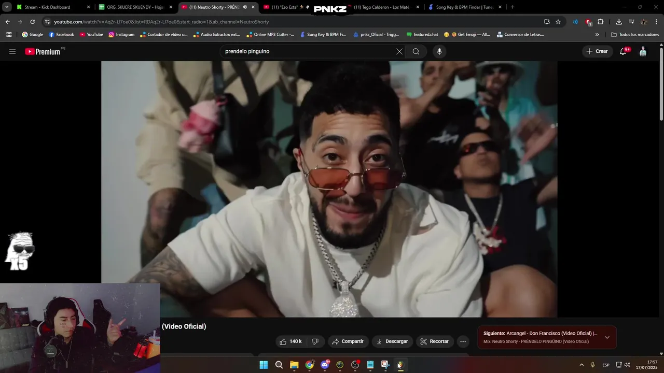Like the video with 140 k likes
Image resolution: width=664 pixels, height=373 pixels.
pyautogui.click(x=290, y=341)
